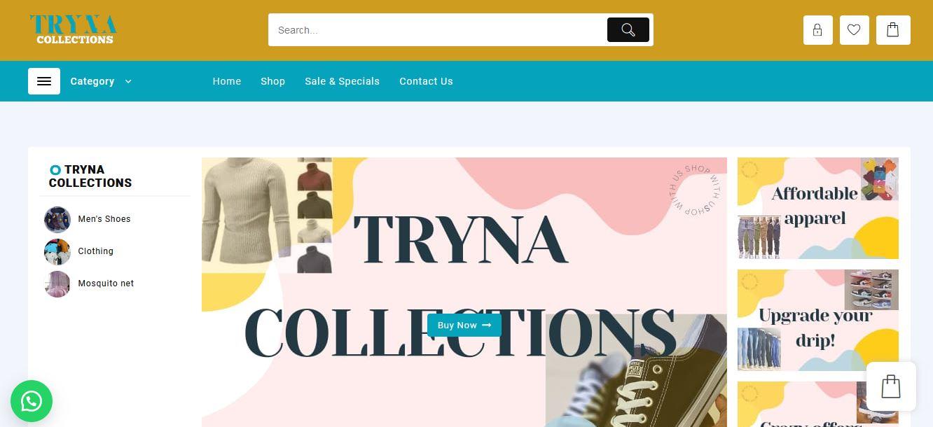Open the floating shopping bag widget

click(891, 386)
